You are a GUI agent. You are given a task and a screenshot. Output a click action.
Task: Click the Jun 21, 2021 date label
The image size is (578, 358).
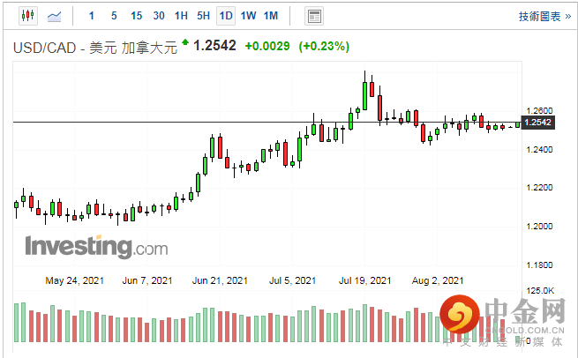tap(220, 280)
